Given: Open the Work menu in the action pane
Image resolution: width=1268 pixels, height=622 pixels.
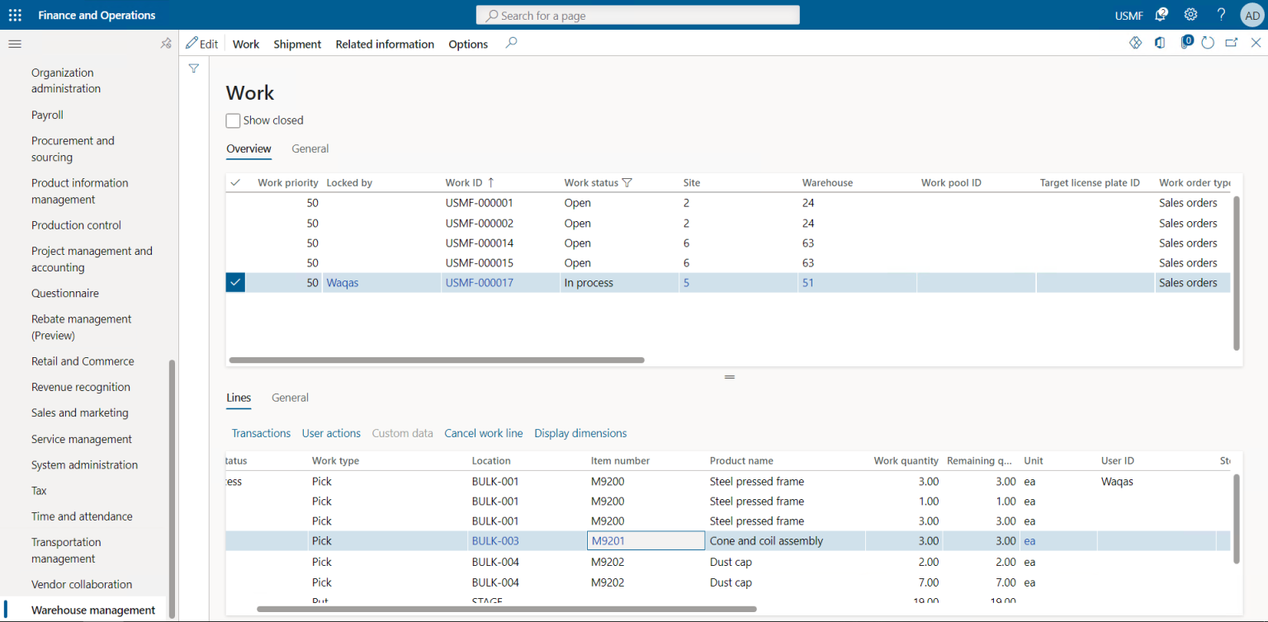Looking at the screenshot, I should tap(245, 44).
